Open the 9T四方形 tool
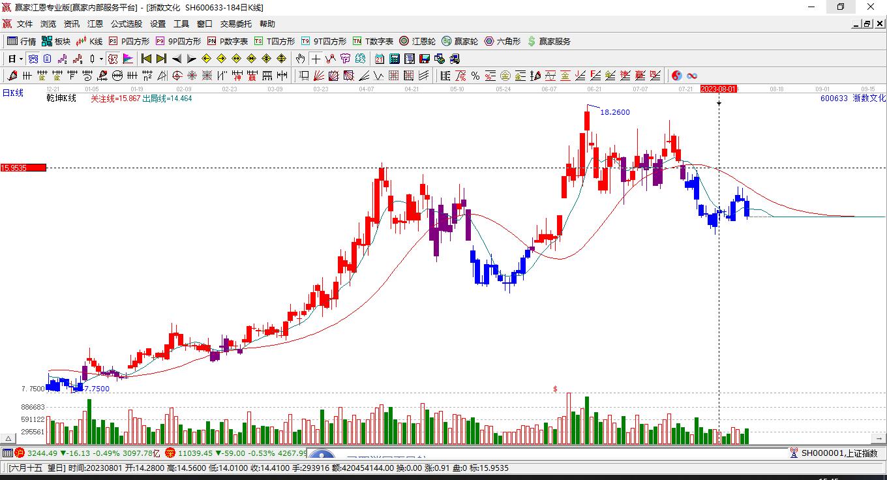The width and height of the screenshot is (887, 480). pyautogui.click(x=323, y=41)
